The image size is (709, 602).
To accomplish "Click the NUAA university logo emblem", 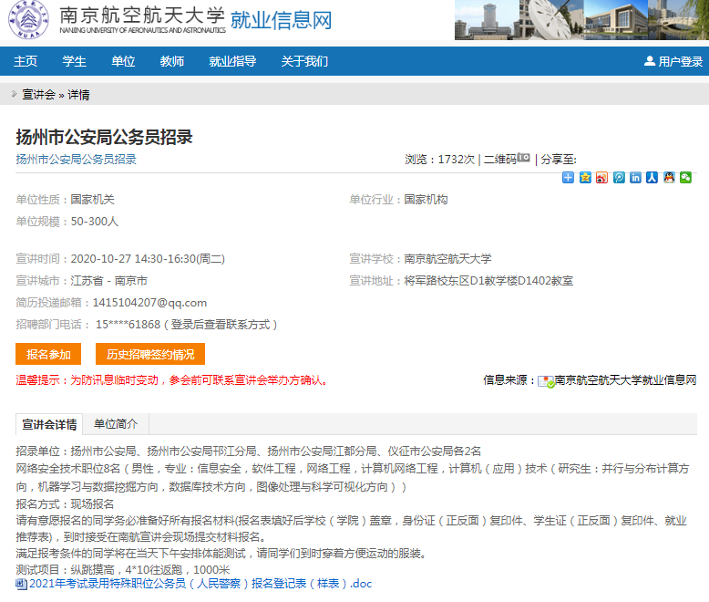I will [28, 19].
